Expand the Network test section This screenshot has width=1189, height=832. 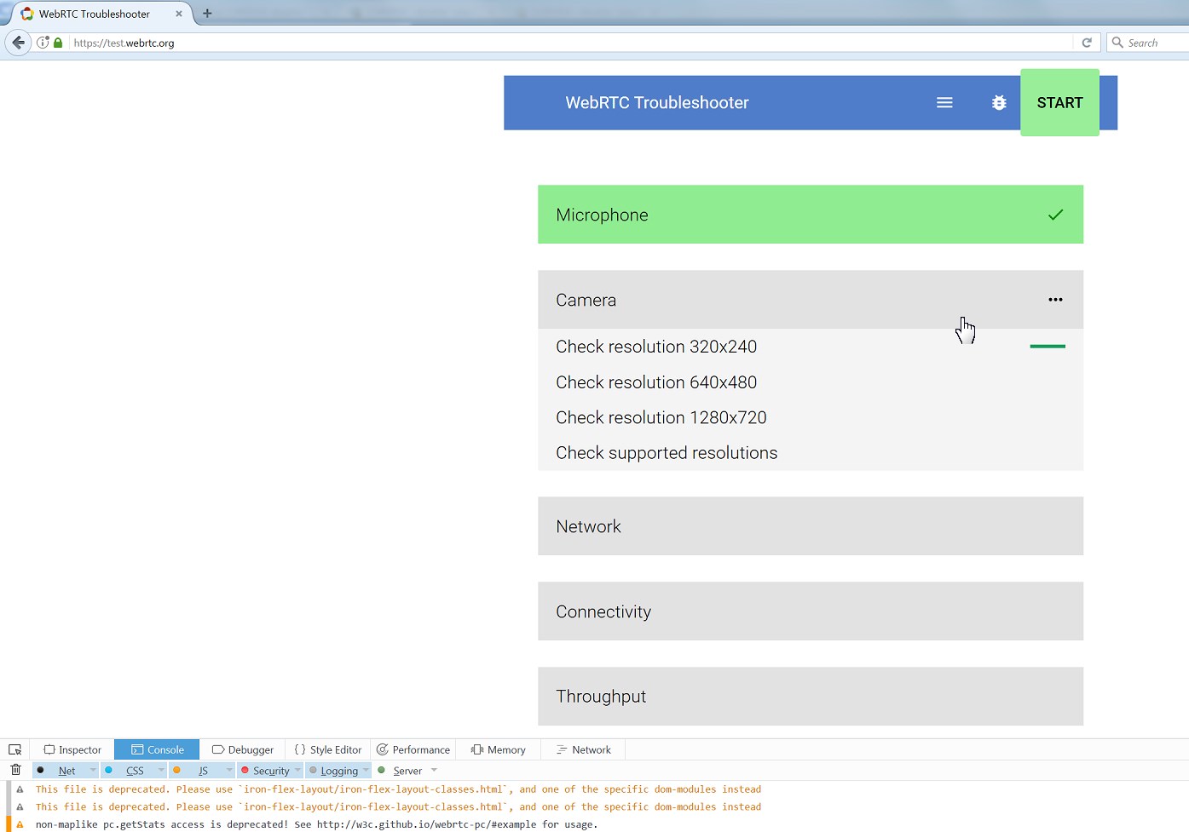pos(811,526)
